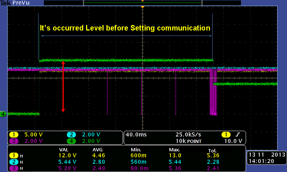Click the Min. column header
Viewport: 287px width, 172px height.
[136, 150]
